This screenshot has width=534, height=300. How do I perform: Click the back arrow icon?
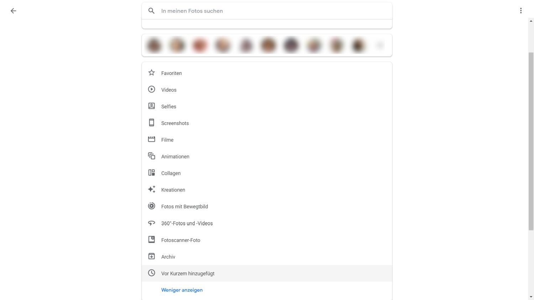[x=13, y=11]
